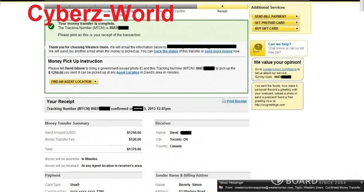Visit the westernunion.com/listens survey link
Screen dimensions: 364x192
coord(280,69)
